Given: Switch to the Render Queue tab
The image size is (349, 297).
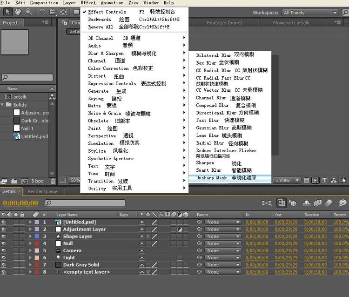Looking at the screenshot, I should [42, 191].
